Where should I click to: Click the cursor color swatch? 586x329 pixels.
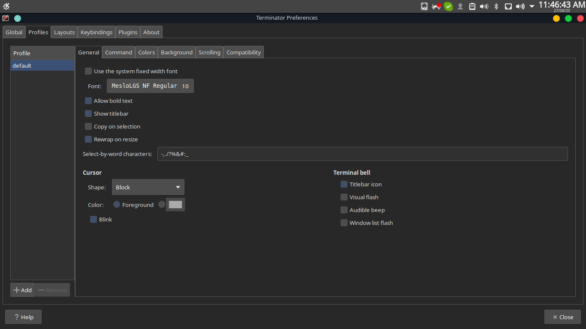175,204
